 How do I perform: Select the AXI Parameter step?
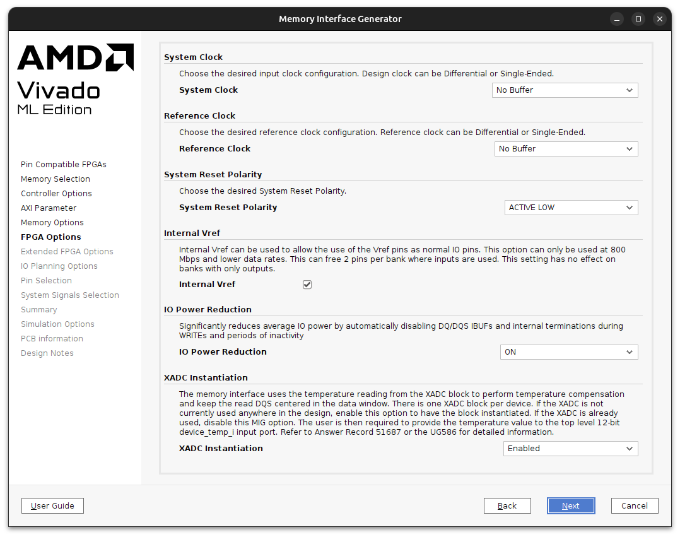(49, 208)
